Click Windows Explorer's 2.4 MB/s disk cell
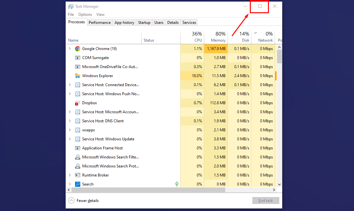 click(x=239, y=76)
